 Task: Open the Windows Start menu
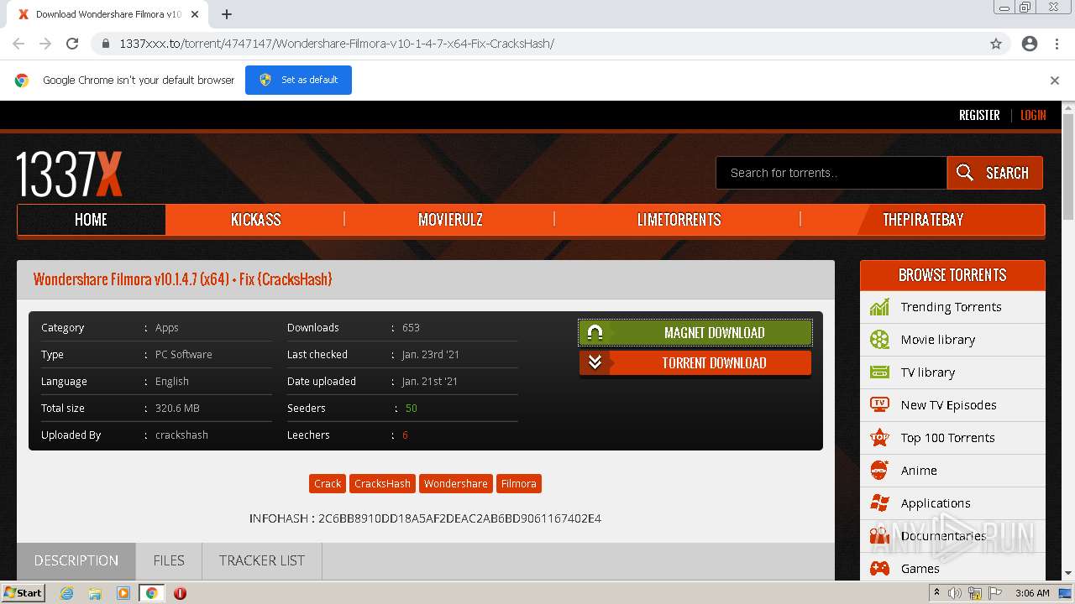tap(24, 593)
